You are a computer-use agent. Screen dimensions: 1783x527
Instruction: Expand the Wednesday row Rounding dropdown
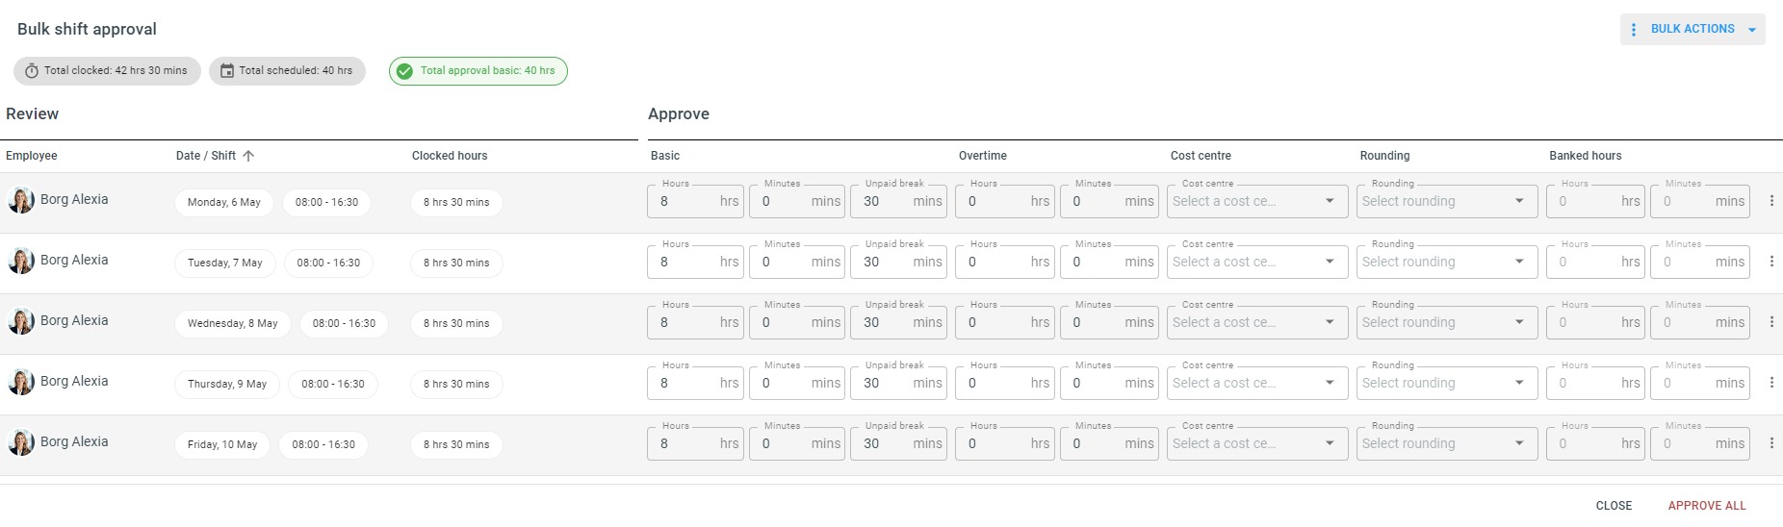1443,322
